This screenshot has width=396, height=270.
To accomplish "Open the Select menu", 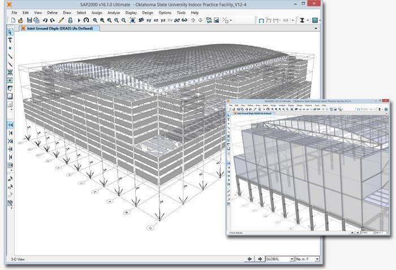I will (81, 12).
